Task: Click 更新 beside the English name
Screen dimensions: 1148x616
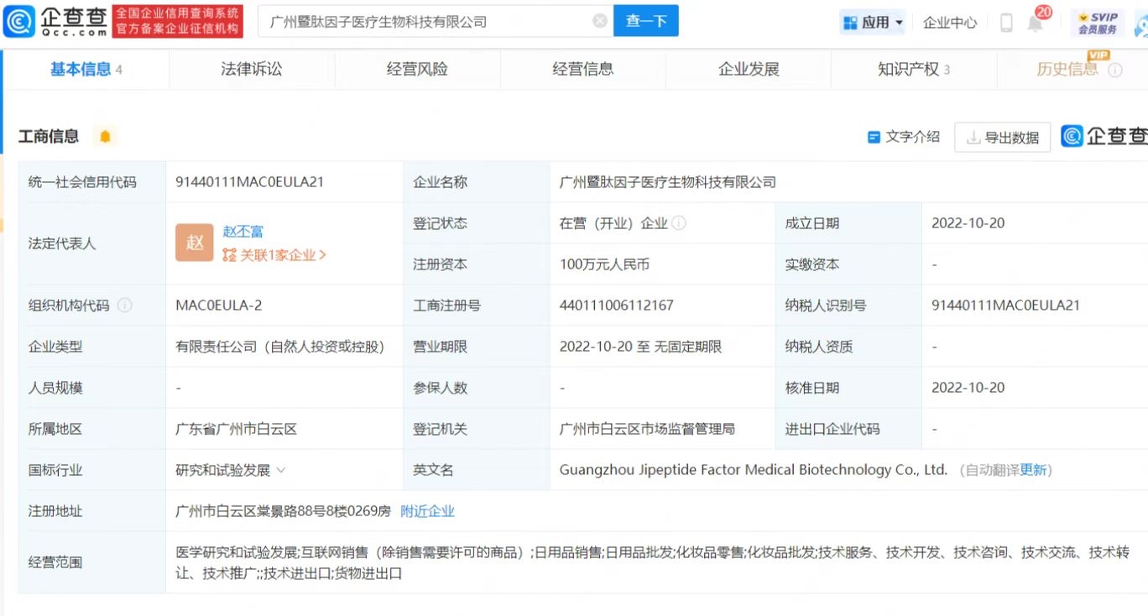Action: click(x=1033, y=470)
